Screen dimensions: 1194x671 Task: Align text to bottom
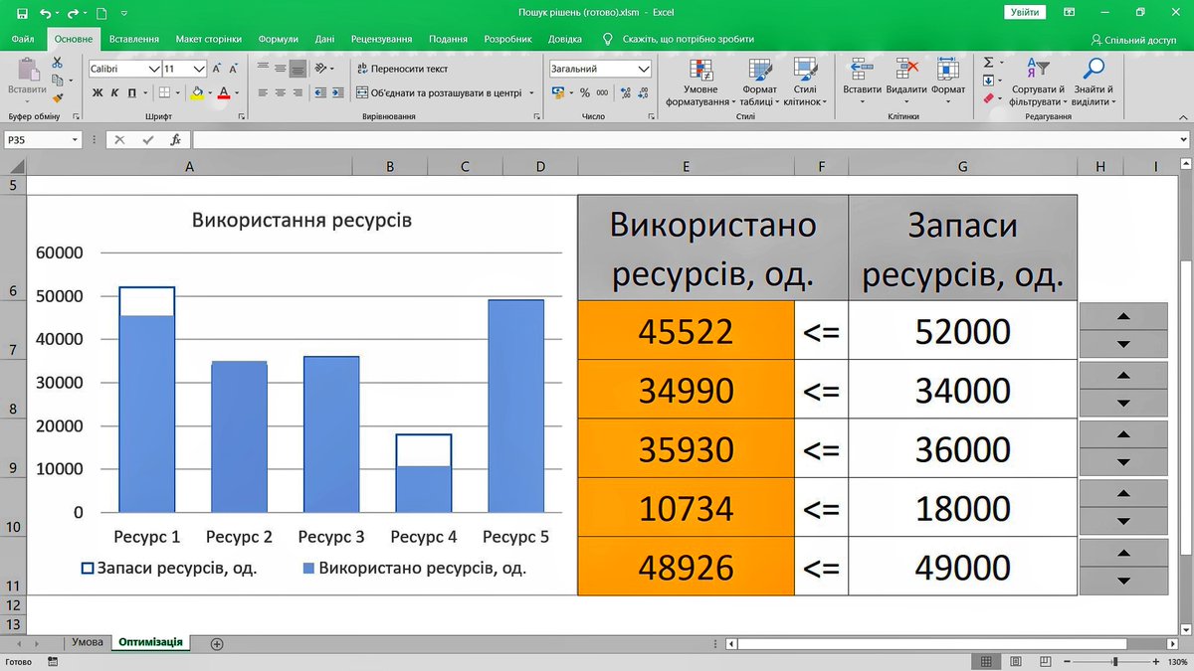point(298,69)
